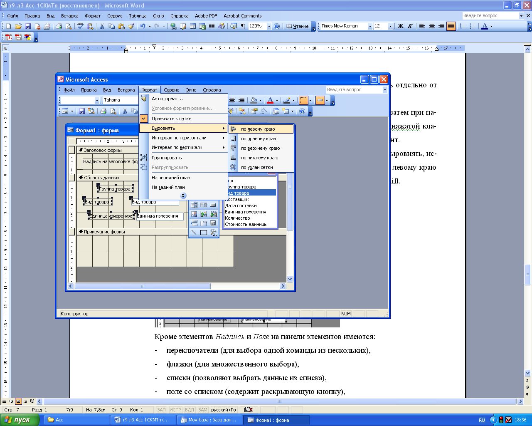This screenshot has height=426, width=532.
Task: Open the Таблица menu
Action: pyautogui.click(x=138, y=16)
